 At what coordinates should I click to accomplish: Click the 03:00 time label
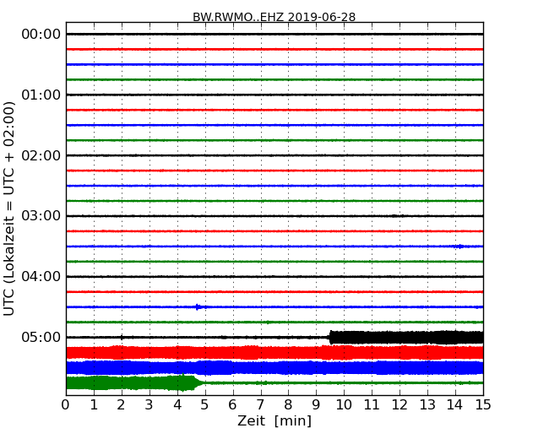coord(41,216)
